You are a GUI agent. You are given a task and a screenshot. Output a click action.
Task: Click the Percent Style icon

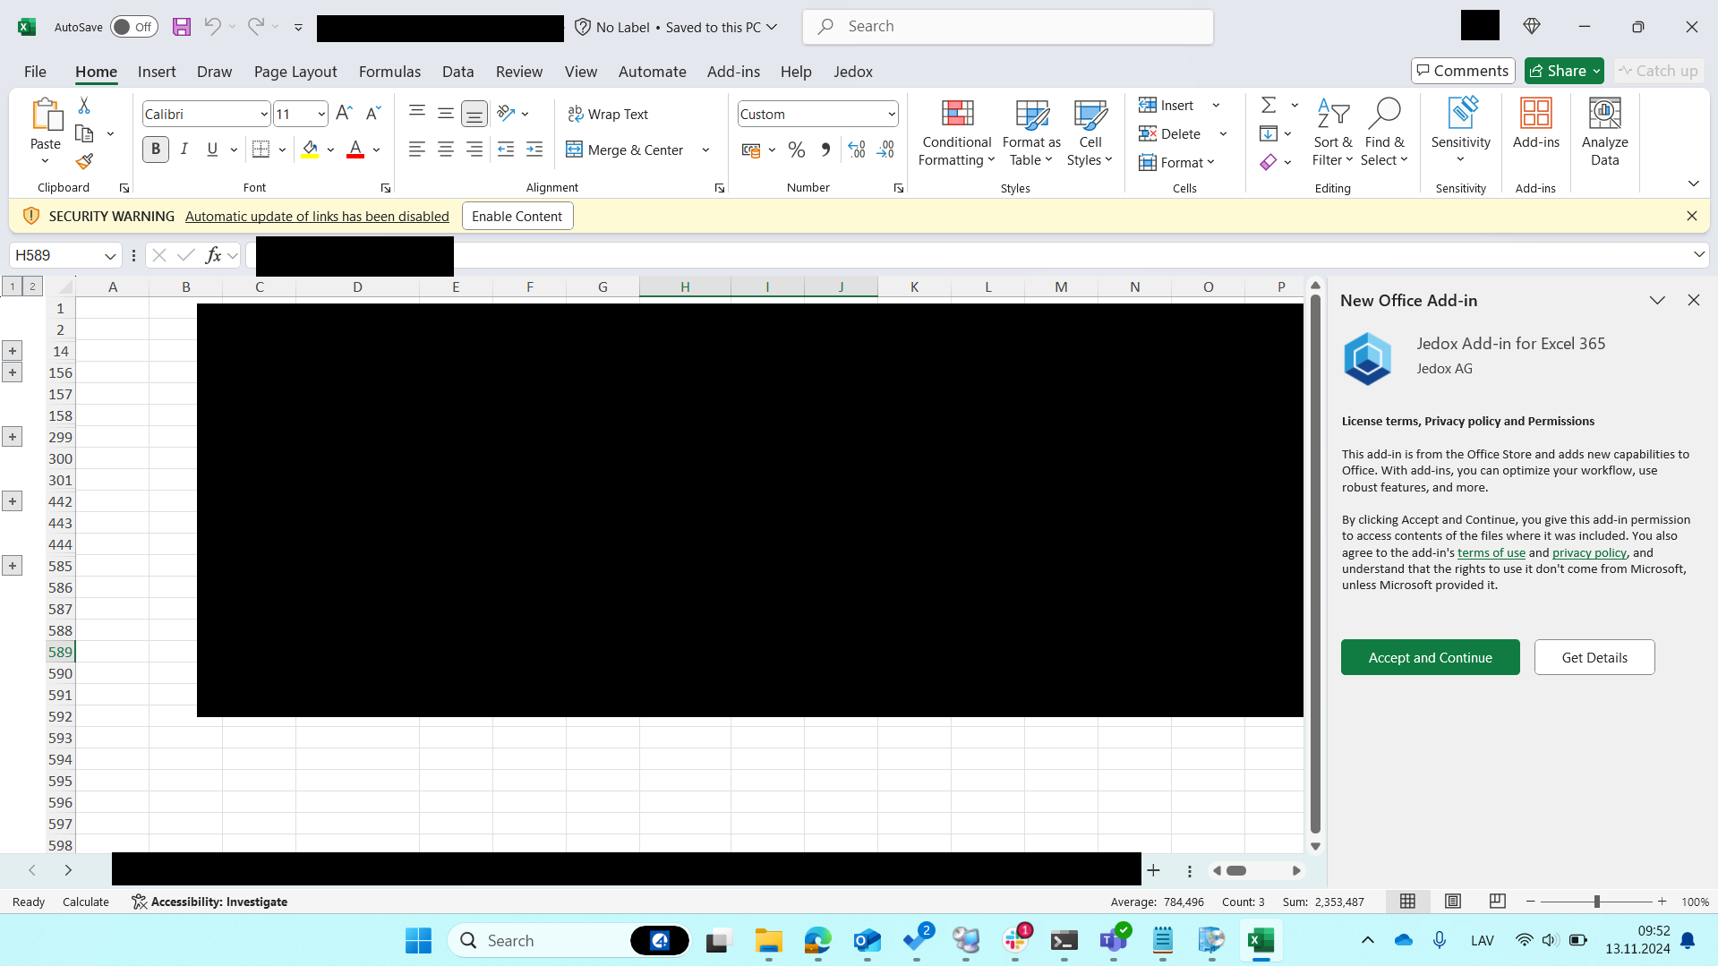(x=796, y=150)
